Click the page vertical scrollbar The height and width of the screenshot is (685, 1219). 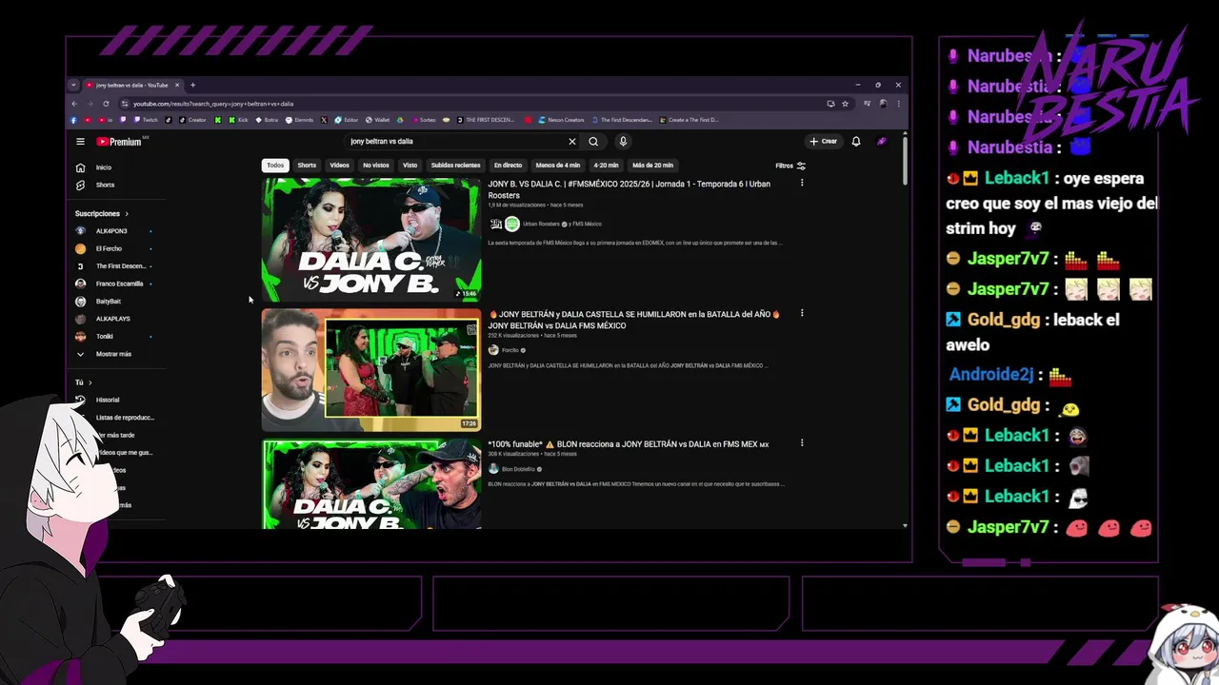[x=905, y=162]
